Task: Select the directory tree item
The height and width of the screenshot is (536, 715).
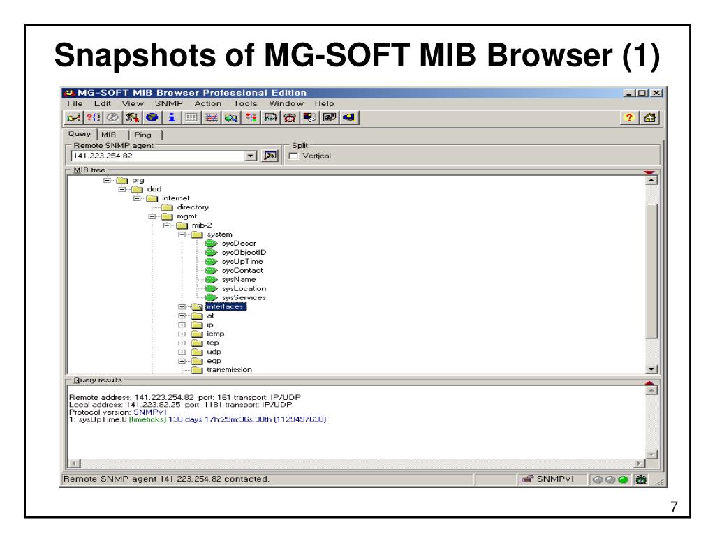Action: point(193,207)
